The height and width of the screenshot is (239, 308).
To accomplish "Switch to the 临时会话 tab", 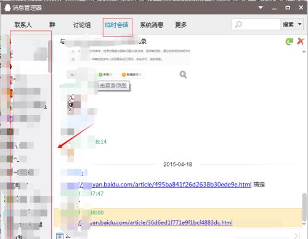I will (116, 25).
